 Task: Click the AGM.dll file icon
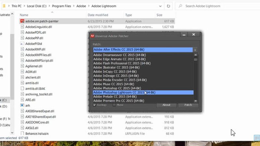[x=22, y=72]
